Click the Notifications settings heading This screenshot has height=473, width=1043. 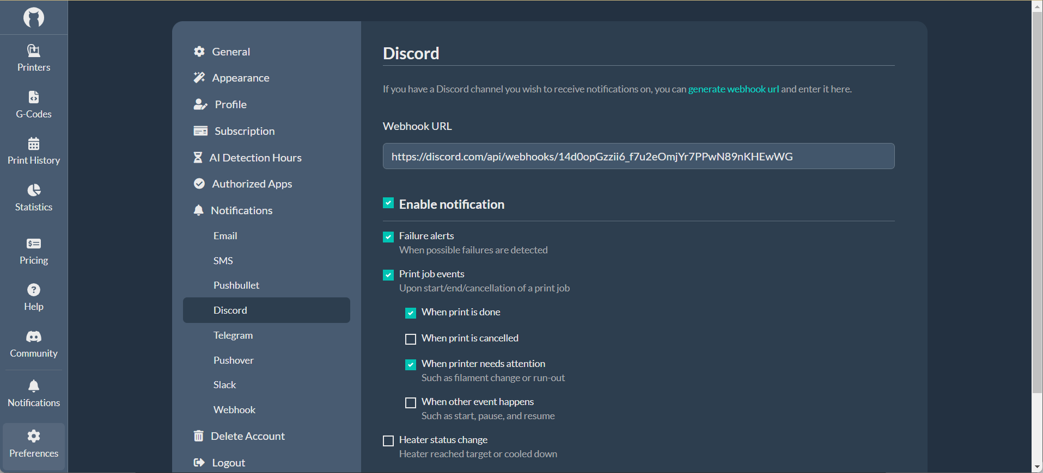point(242,210)
